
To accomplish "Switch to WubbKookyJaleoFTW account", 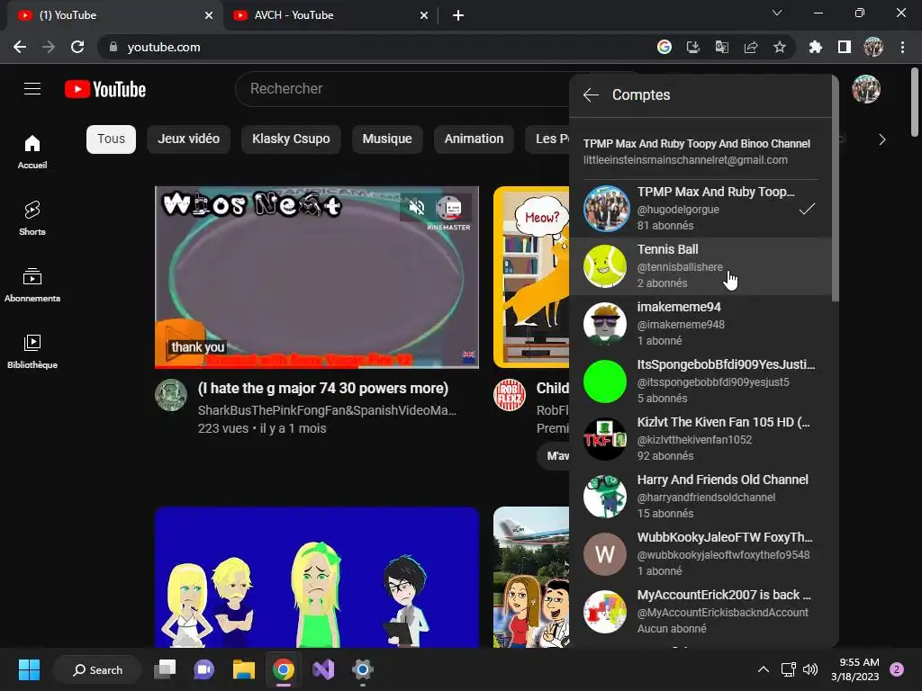I will pyautogui.click(x=701, y=554).
